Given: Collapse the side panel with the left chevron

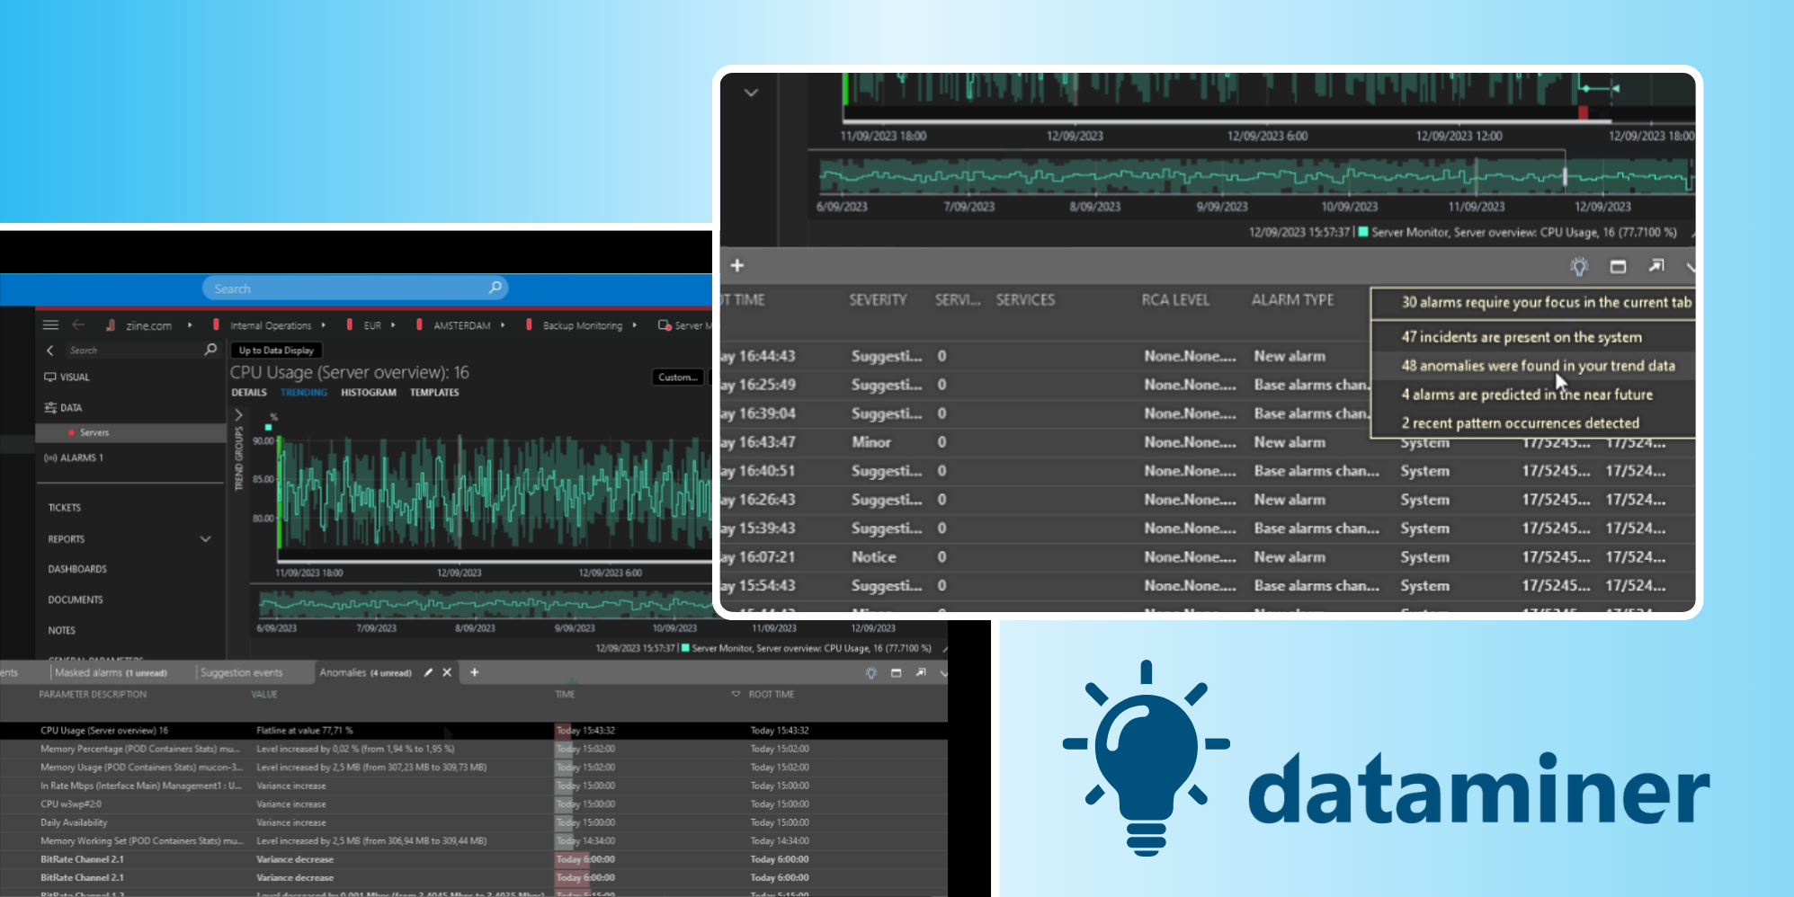Looking at the screenshot, I should click(x=50, y=351).
